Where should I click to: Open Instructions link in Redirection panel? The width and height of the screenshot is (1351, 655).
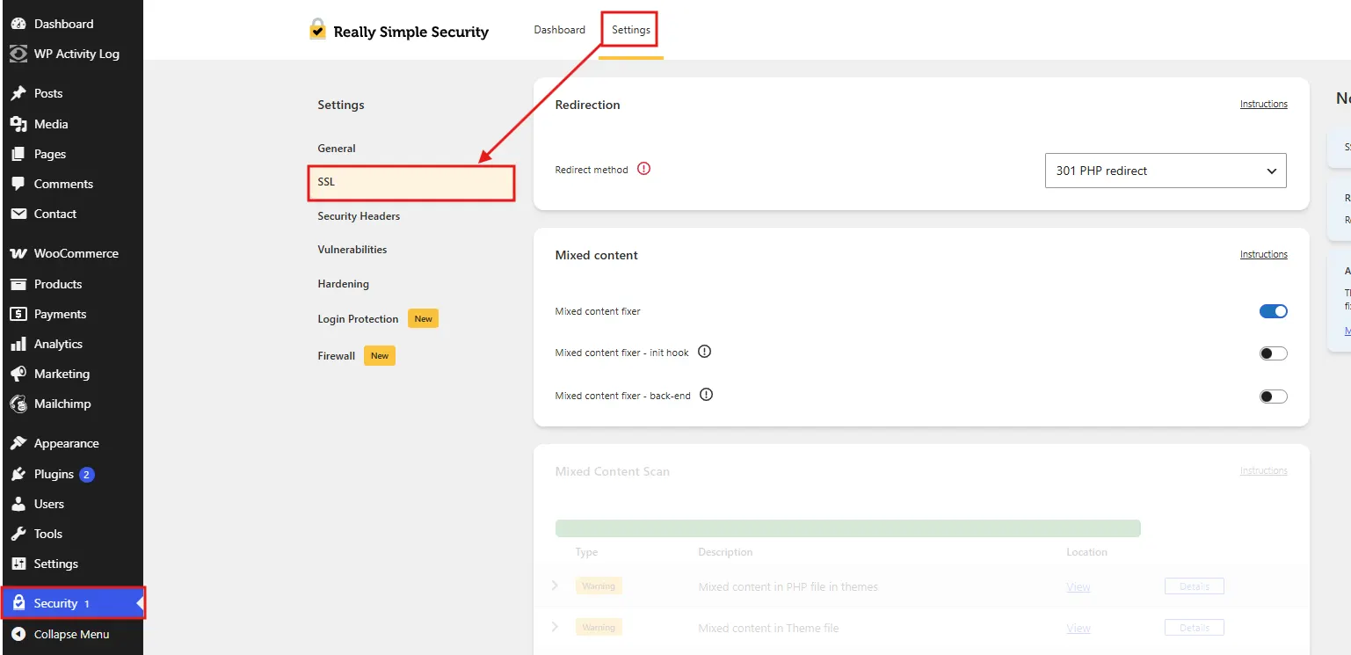point(1264,104)
